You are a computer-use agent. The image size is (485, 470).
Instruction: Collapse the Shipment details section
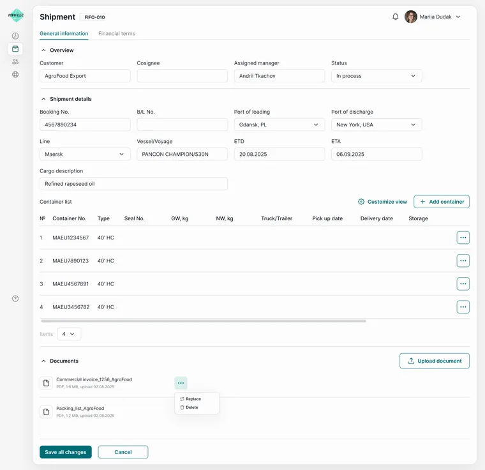pyautogui.click(x=43, y=99)
